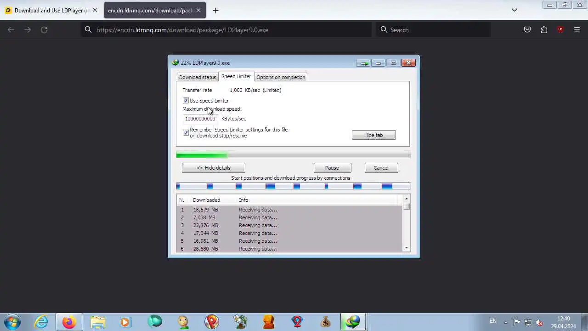588x331 pixels.
Task: Cancel the download
Action: coord(381,168)
